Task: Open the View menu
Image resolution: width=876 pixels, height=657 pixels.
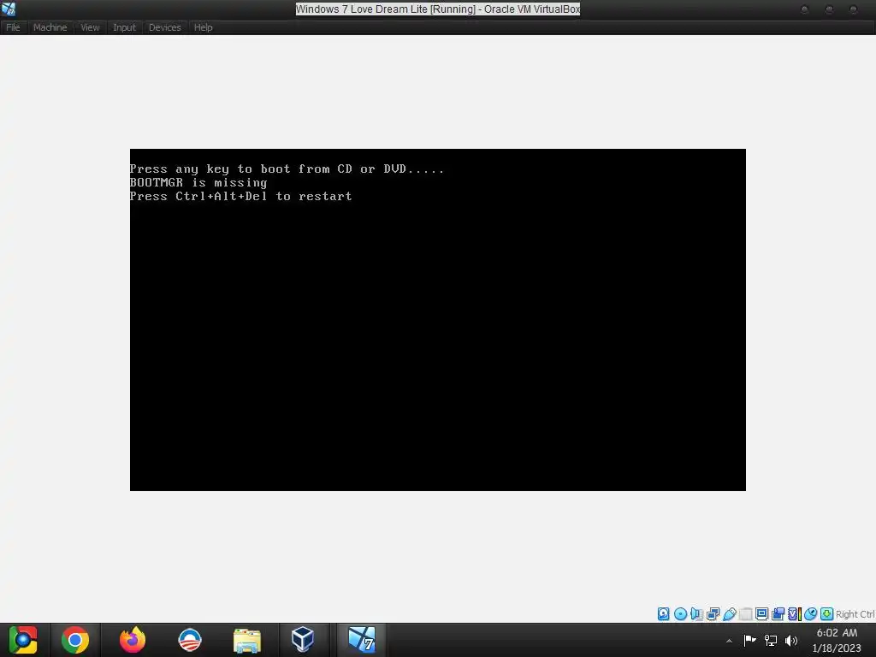Action: click(x=90, y=27)
